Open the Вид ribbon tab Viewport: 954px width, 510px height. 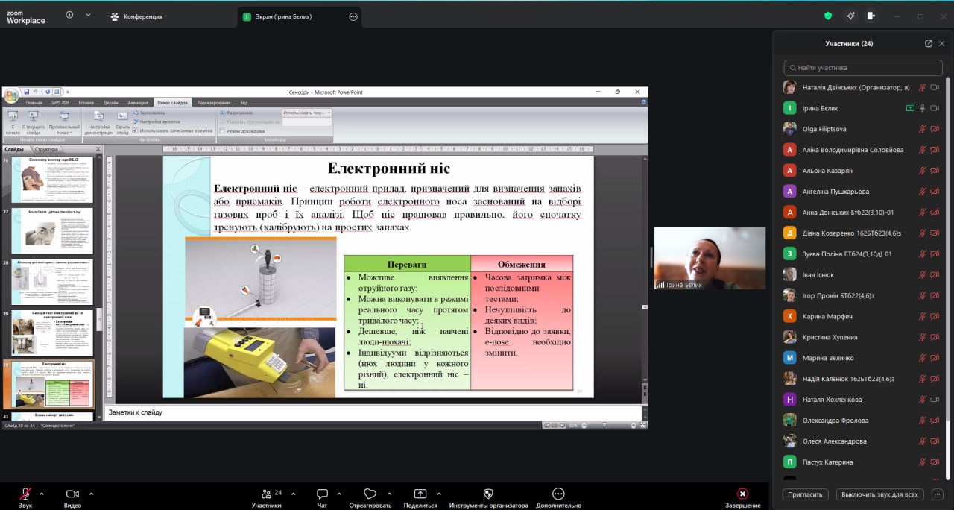click(x=244, y=102)
